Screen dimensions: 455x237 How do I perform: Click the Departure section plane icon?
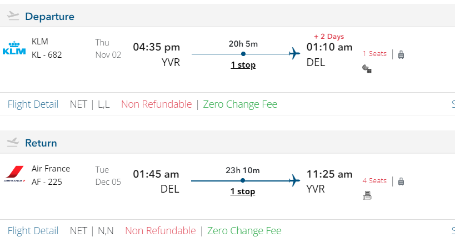click(x=13, y=17)
